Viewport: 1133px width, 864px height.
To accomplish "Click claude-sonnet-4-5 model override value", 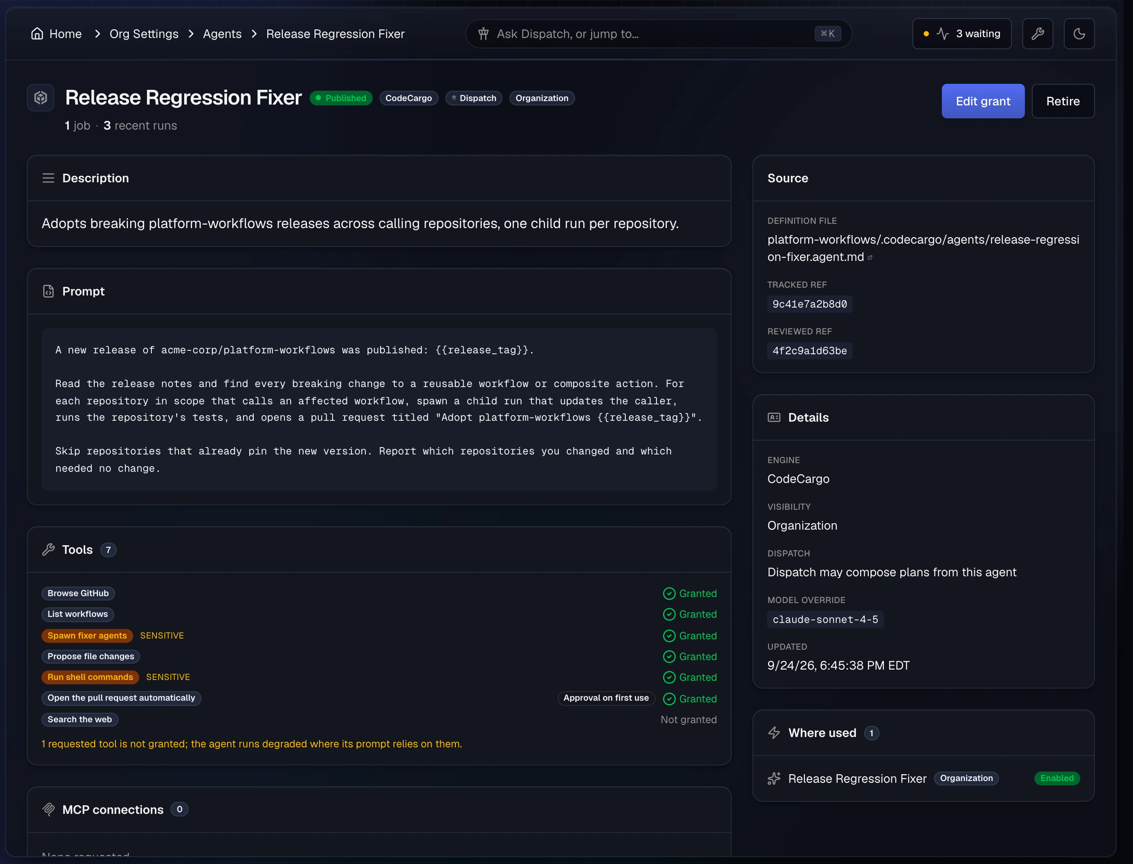I will 825,619.
